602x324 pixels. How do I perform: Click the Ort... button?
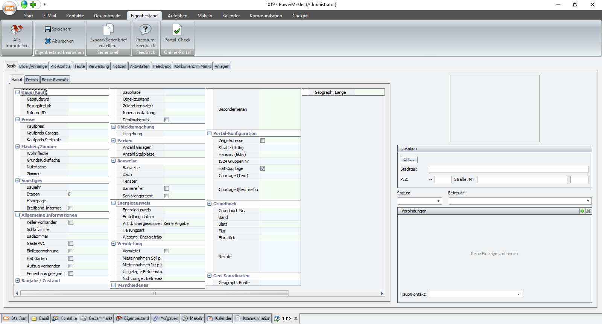[x=409, y=159]
